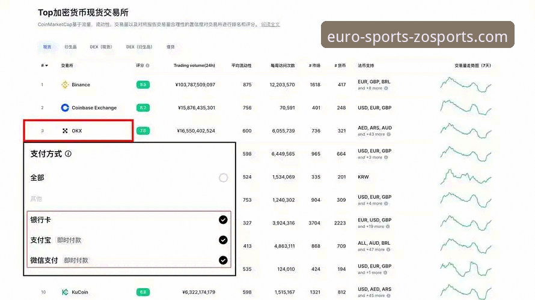Click the info icon beside 评分 column header
Image resolution: width=535 pixels, height=300 pixels.
pyautogui.click(x=148, y=65)
